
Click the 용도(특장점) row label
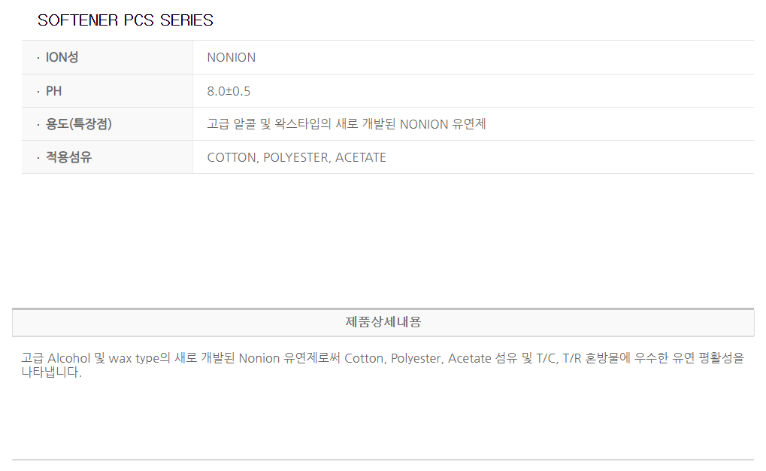pos(78,124)
